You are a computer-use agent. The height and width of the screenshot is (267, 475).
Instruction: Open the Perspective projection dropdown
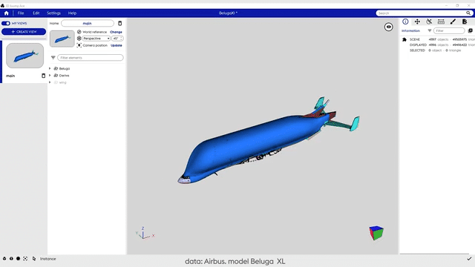96,39
